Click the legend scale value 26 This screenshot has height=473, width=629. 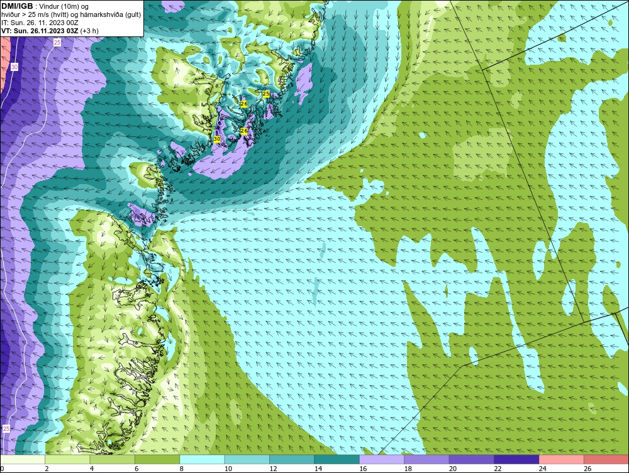[587, 469]
